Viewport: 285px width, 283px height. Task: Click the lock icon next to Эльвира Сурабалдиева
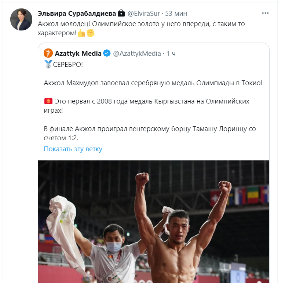[121, 14]
